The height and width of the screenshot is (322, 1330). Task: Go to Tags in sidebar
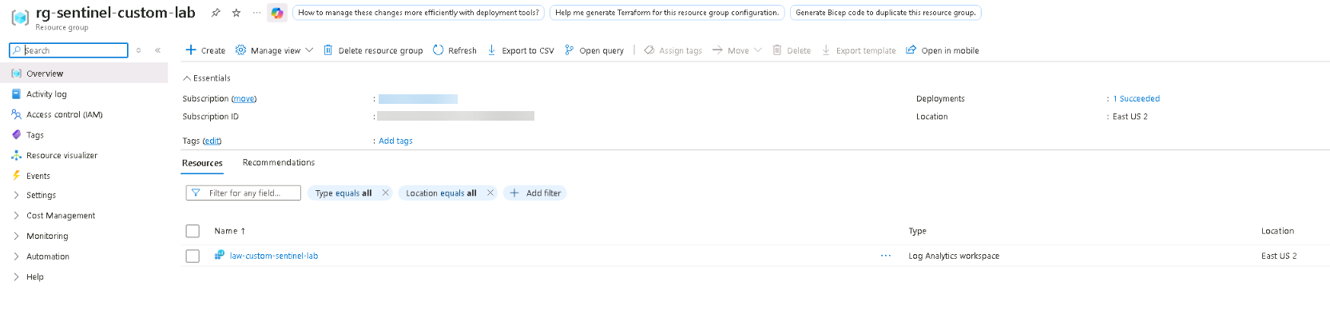tap(35, 135)
